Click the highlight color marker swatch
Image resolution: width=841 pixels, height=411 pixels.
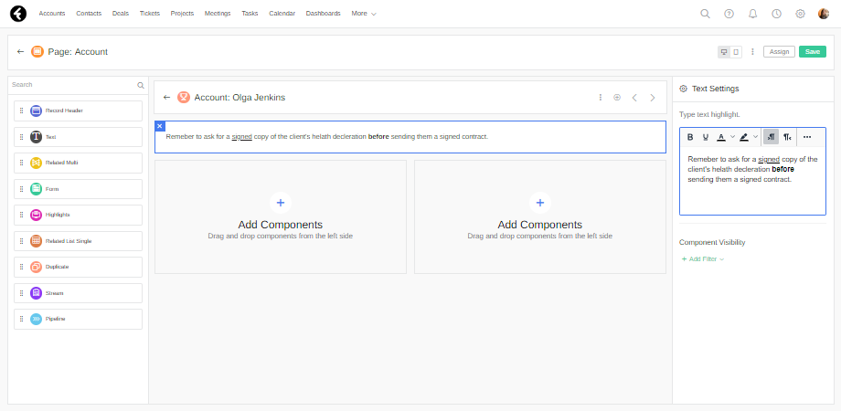coord(744,137)
